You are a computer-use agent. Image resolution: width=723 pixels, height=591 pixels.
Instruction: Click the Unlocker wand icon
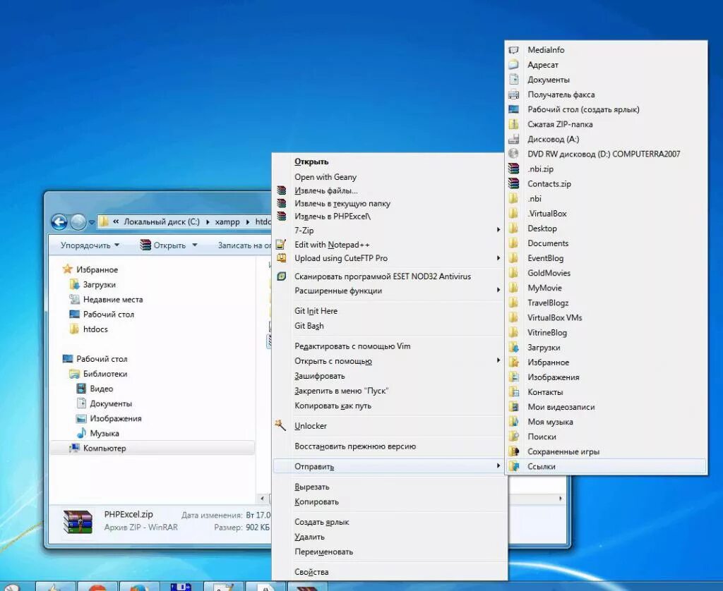pyautogui.click(x=280, y=425)
